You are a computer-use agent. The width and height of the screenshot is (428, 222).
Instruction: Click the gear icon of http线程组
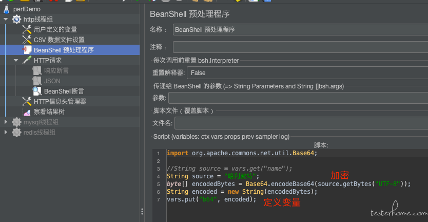pyautogui.click(x=17, y=20)
